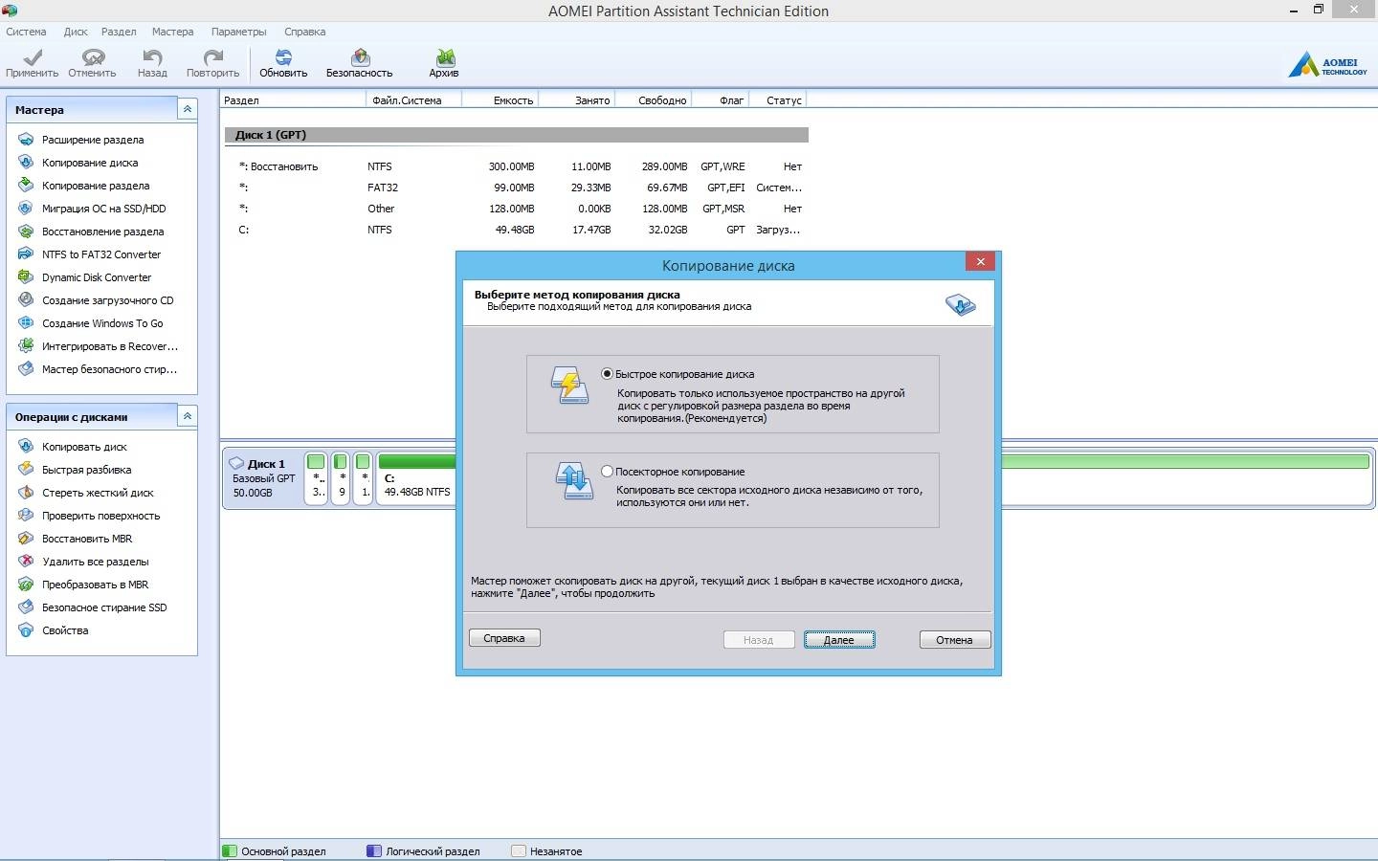Click the Повторить redo toolbar icon
The height and width of the screenshot is (861, 1378).
tap(212, 57)
